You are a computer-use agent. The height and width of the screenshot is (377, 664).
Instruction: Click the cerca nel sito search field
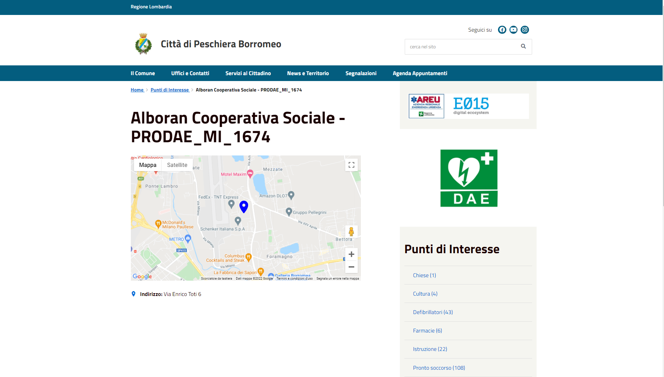click(461, 47)
